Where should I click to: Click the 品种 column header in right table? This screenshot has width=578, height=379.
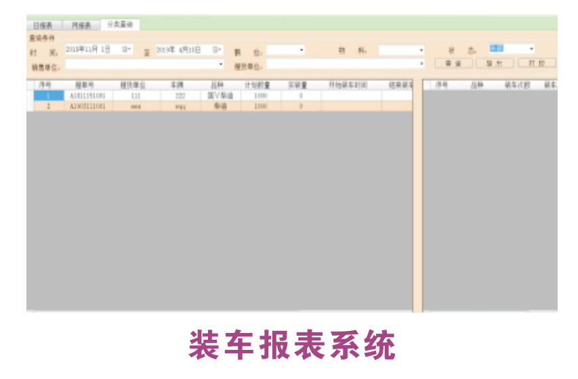click(x=476, y=85)
